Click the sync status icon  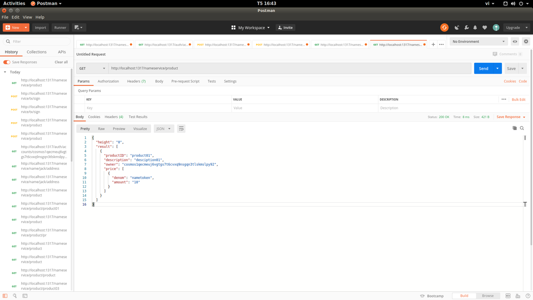pos(444,27)
